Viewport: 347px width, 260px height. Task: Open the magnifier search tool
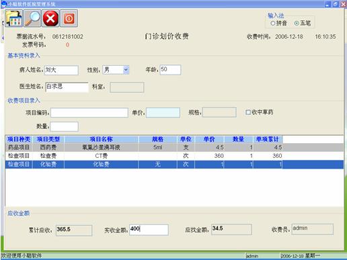point(32,18)
